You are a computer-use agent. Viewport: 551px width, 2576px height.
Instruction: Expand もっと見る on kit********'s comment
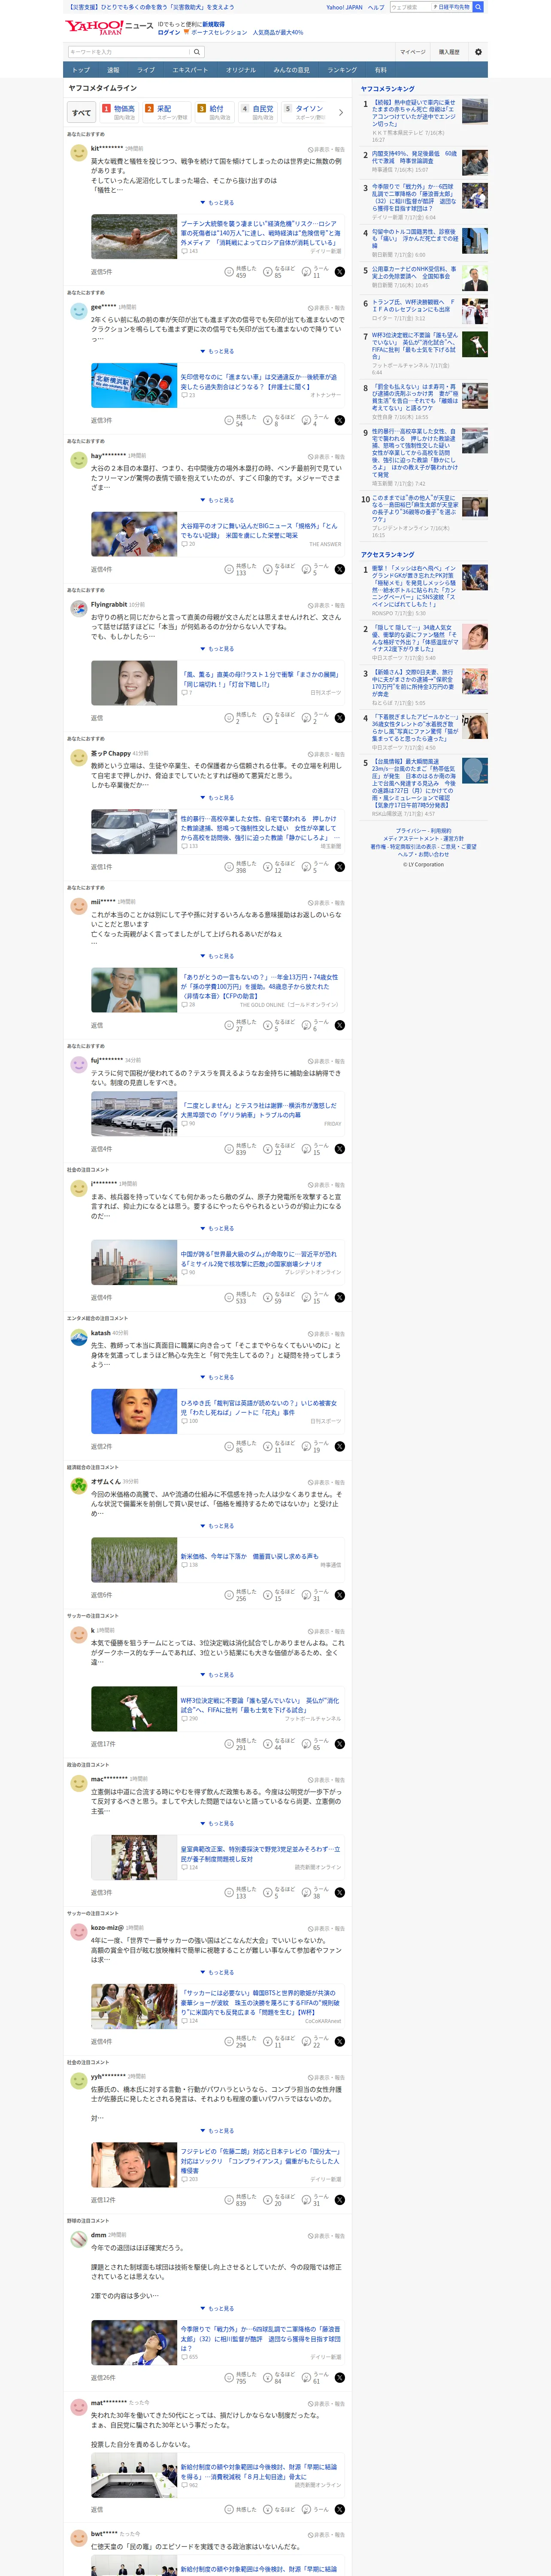217,203
